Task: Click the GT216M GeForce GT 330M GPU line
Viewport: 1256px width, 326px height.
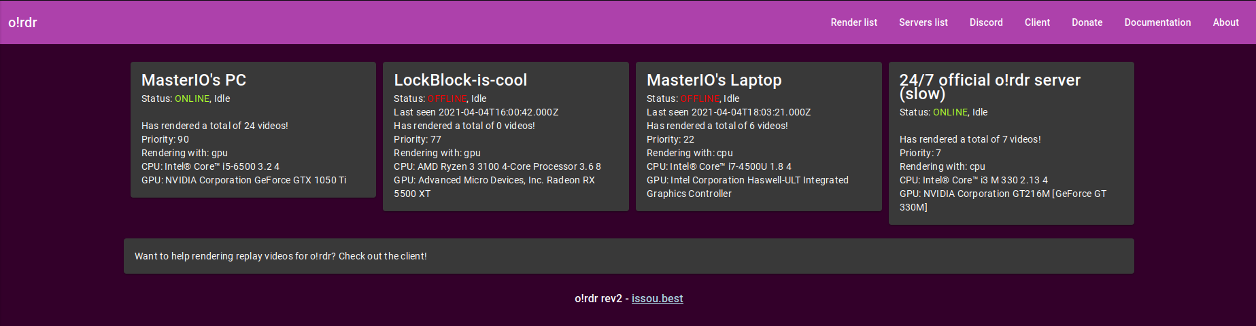Action: click(x=1003, y=200)
